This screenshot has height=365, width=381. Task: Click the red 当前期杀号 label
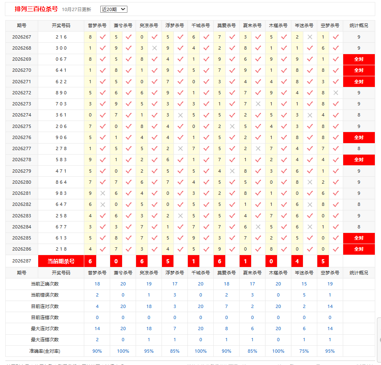(x=61, y=261)
